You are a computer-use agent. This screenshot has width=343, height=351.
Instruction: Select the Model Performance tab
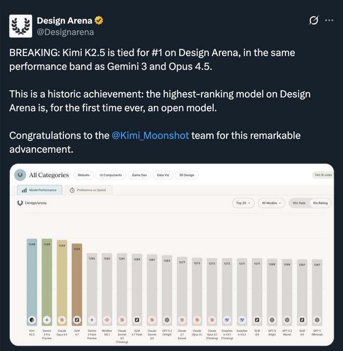(x=39, y=190)
